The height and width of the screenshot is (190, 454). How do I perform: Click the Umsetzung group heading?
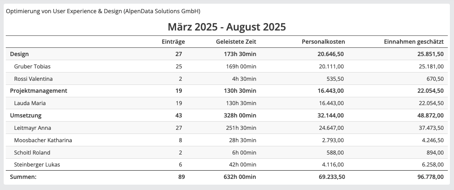(x=26, y=115)
